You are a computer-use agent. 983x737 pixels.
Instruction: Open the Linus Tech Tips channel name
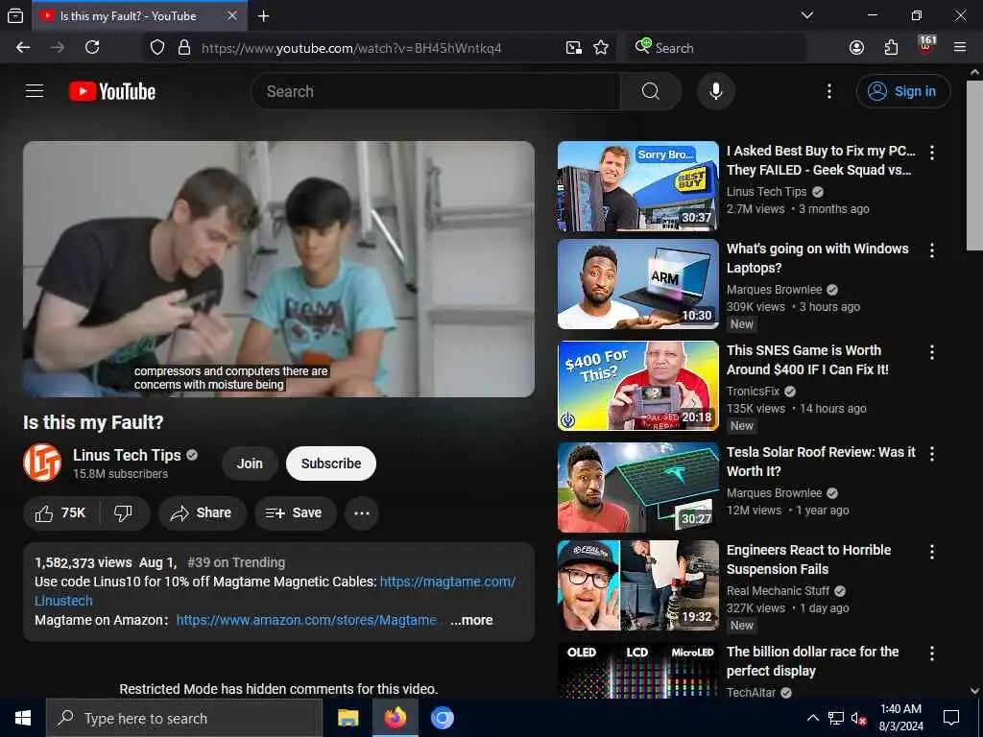click(127, 456)
